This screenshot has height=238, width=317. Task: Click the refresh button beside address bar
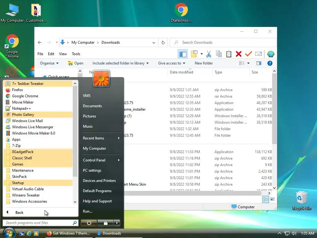[163, 42]
